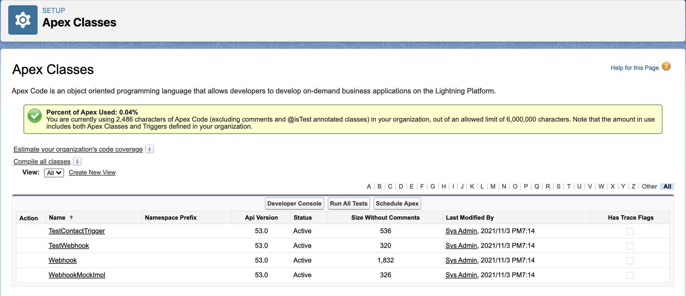This screenshot has width=686, height=296.
Task: Open the Webhook class
Action: (x=63, y=260)
